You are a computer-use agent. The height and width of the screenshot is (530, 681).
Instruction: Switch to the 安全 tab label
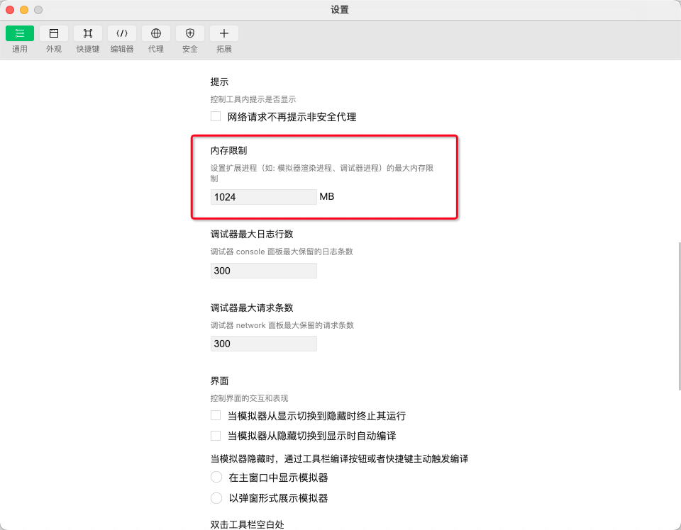pos(190,49)
